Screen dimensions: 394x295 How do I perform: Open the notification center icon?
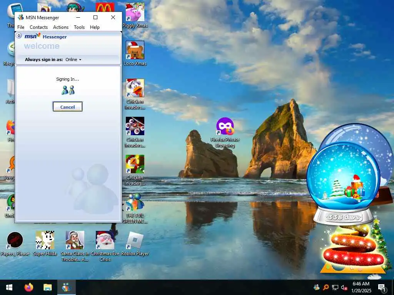pyautogui.click(x=382, y=287)
